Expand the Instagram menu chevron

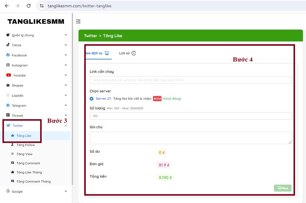tap(66, 65)
